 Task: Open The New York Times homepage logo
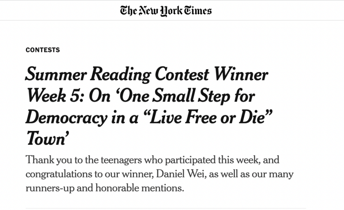(x=166, y=11)
